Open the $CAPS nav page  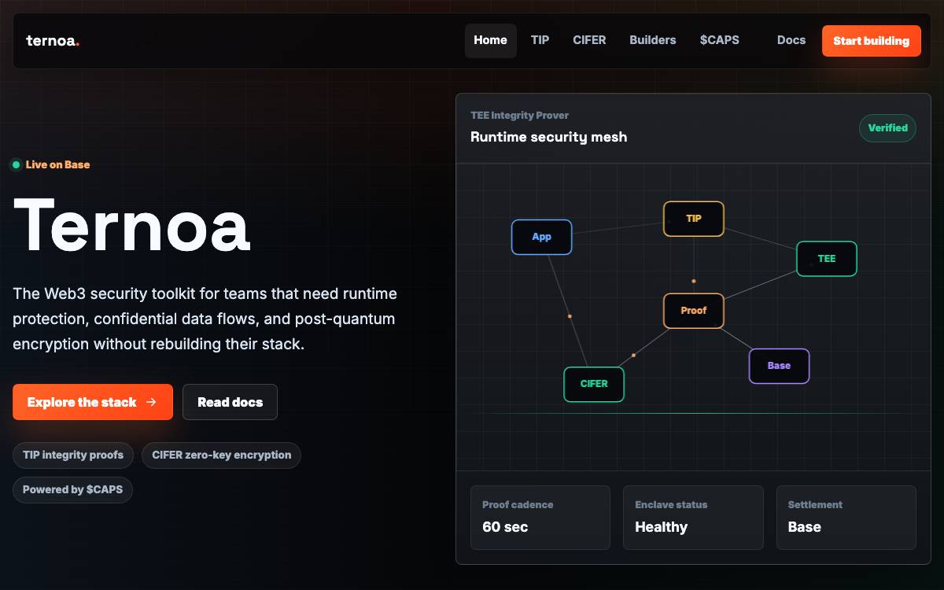720,40
